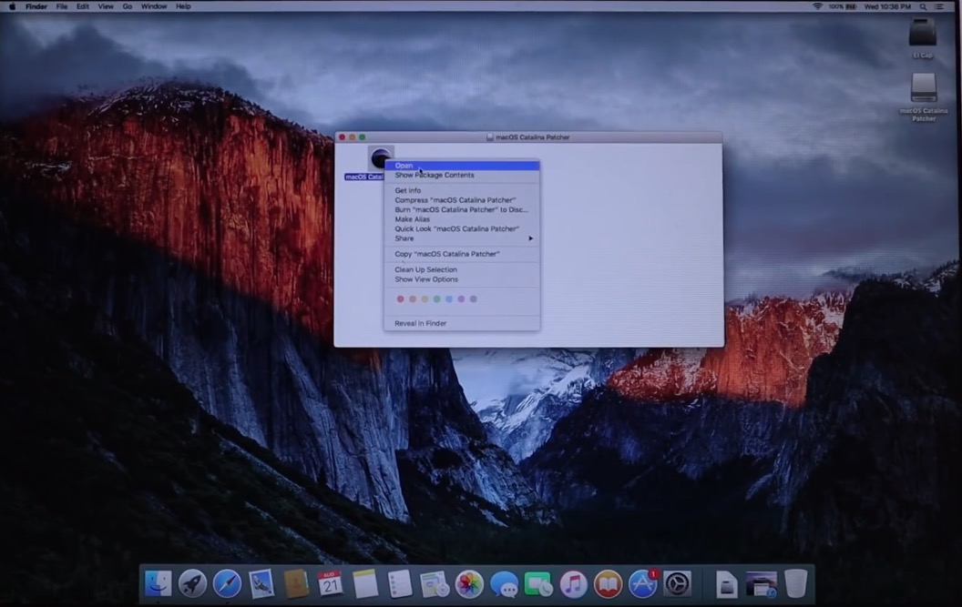Click the macOS Catalina Patcher app icon in window
The height and width of the screenshot is (607, 962).
click(381, 158)
